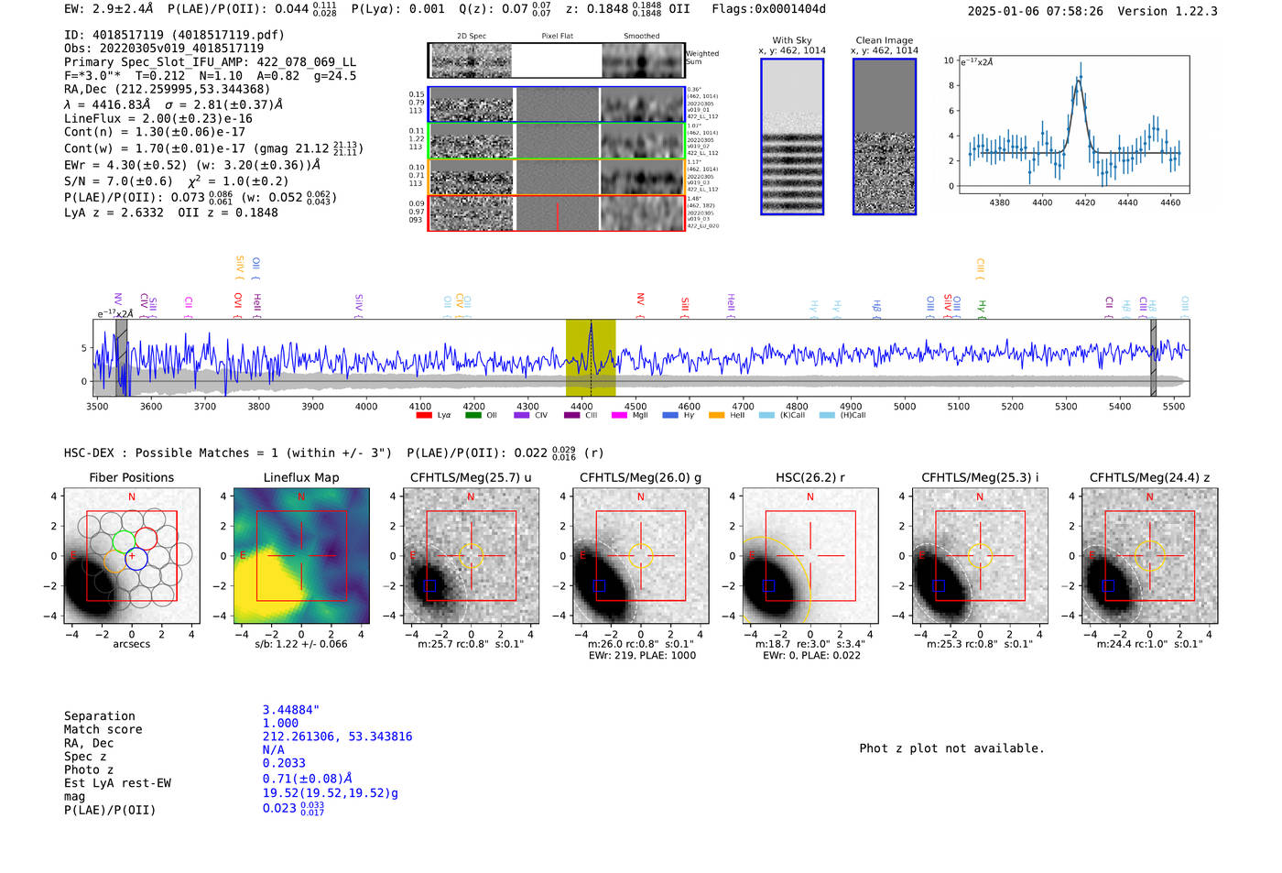Click the Weighted Sum 2D spectrum strip
This screenshot has height=873, width=1282.
[x=556, y=60]
